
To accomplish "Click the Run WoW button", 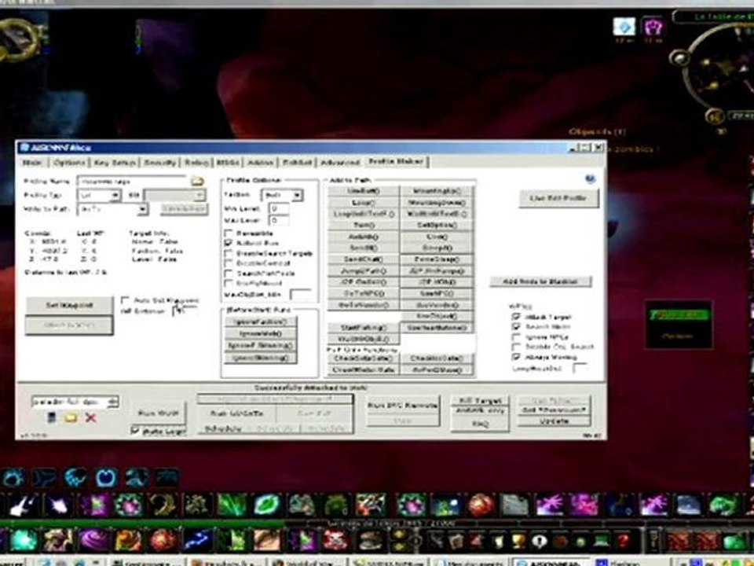I will point(159,413).
